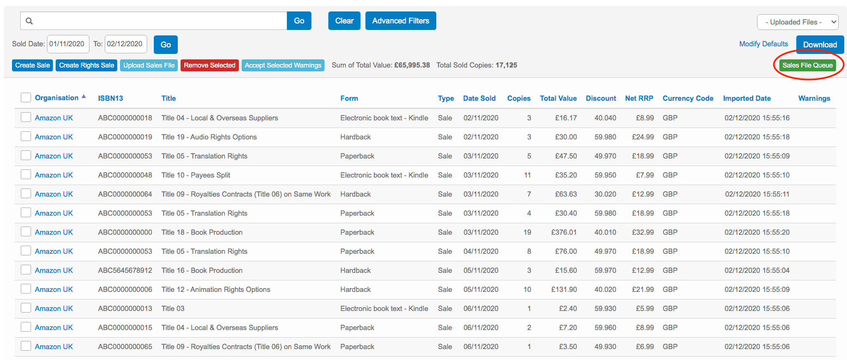Focus the Sold Date start field
This screenshot has width=847, height=360.
[x=68, y=44]
